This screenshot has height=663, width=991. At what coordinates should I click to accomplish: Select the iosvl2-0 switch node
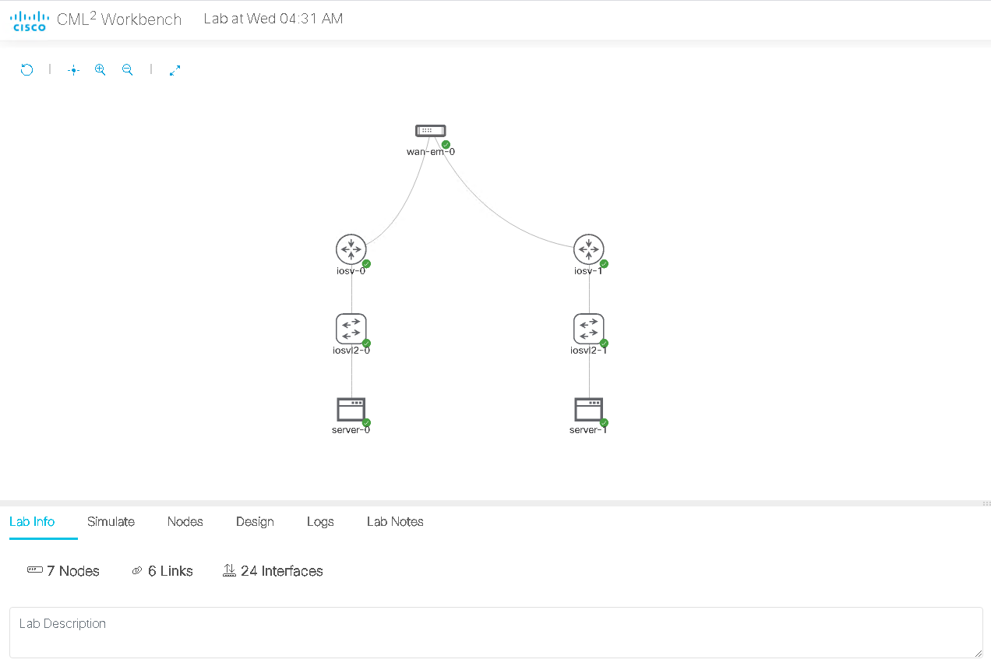click(351, 330)
